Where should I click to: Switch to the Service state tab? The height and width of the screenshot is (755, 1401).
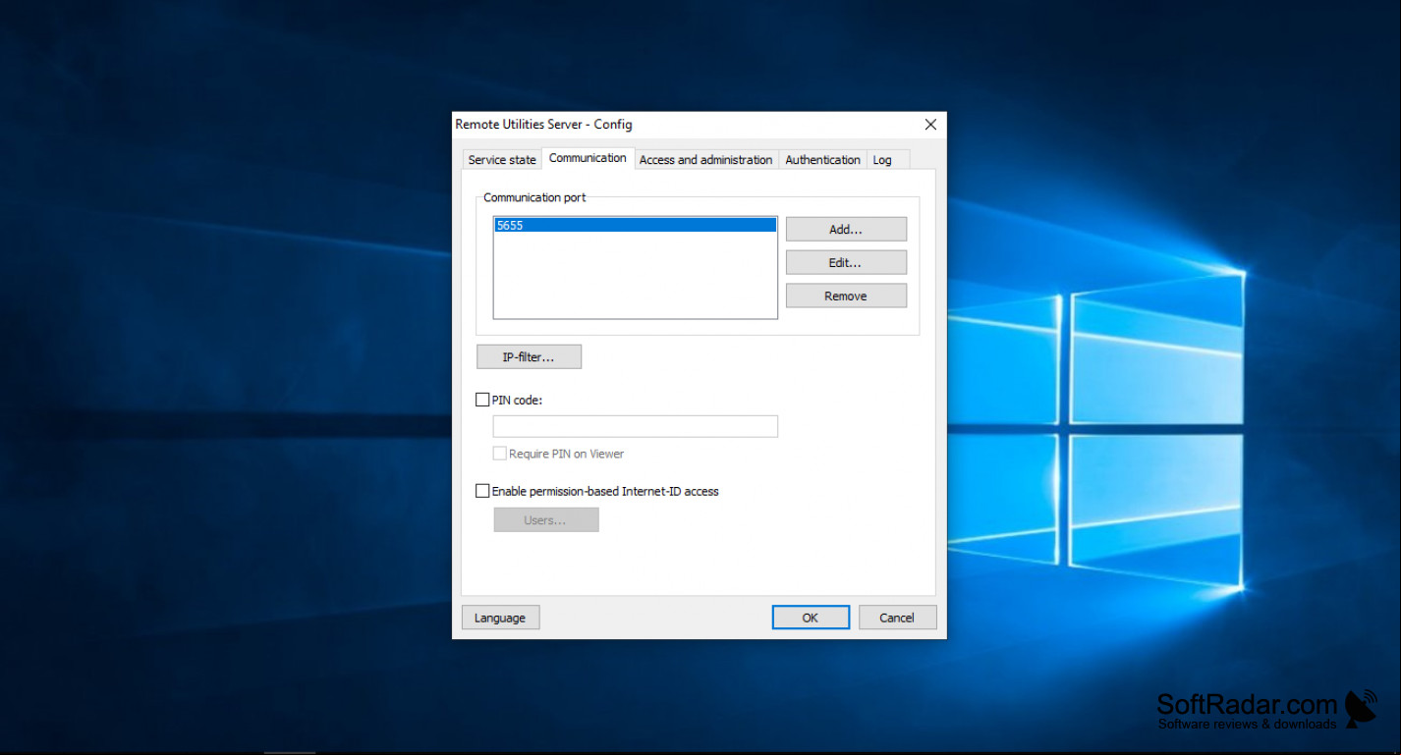501,160
